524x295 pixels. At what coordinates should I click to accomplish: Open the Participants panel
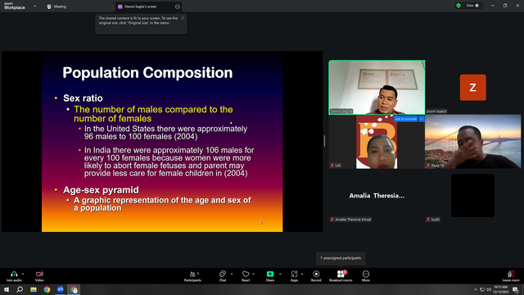193,276
